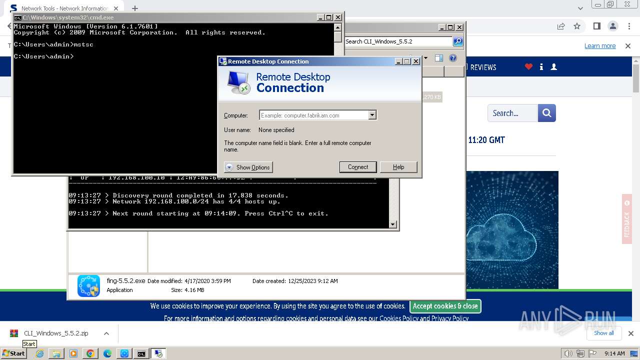Screen dimensions: 640x360
Task: Expand the download item options chevron
Action: point(106,333)
